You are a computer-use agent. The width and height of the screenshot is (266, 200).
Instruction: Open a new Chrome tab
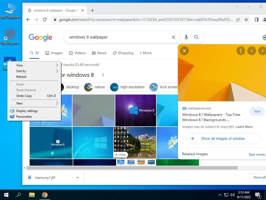pyautogui.click(x=92, y=10)
